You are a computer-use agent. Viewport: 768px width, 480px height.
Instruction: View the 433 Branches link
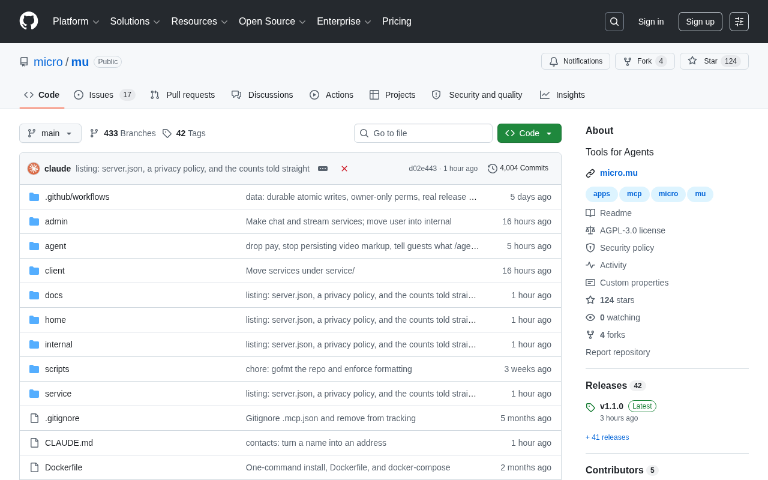point(123,133)
